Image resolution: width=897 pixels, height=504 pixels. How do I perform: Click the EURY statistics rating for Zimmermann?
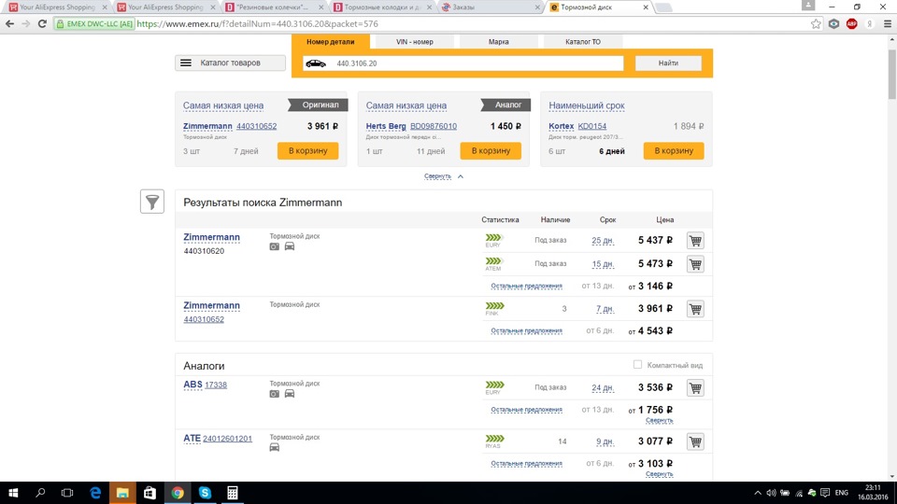pos(494,238)
